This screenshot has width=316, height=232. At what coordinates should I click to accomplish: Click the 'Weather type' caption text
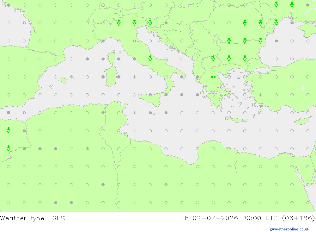coord(22,218)
